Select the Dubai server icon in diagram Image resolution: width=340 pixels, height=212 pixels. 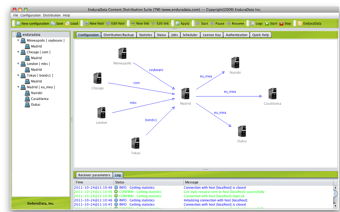(x=242, y=131)
